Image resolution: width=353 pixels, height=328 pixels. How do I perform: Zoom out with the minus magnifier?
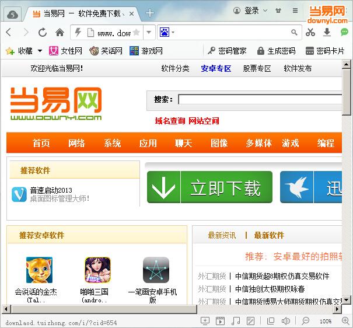(x=306, y=321)
